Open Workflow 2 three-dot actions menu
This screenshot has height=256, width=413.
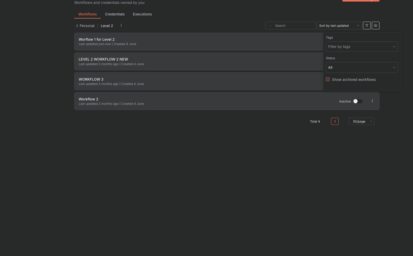point(372,101)
